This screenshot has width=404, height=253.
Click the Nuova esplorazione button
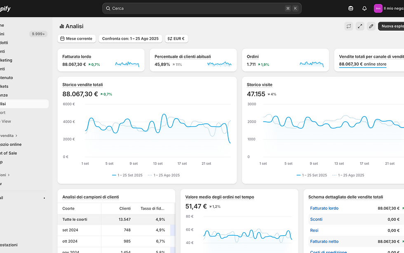(x=391, y=26)
